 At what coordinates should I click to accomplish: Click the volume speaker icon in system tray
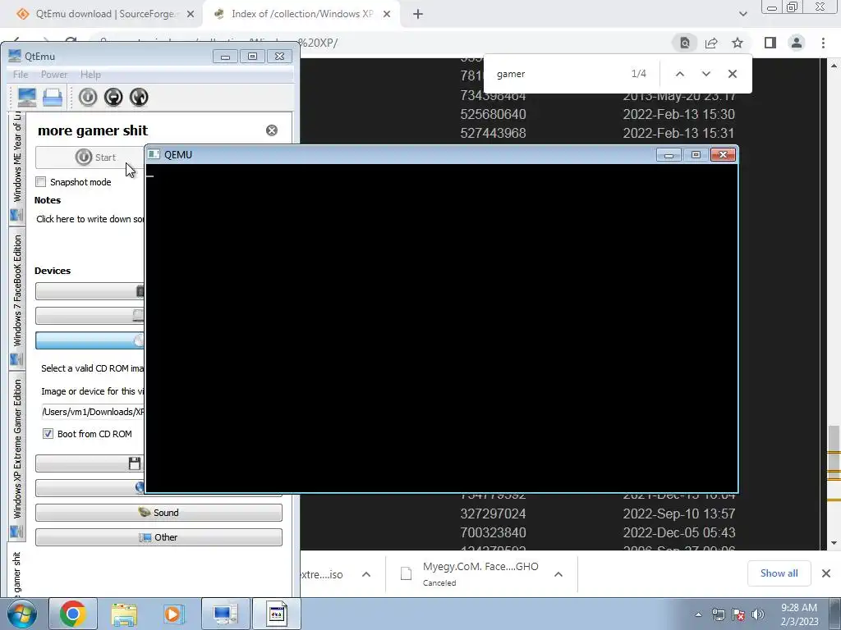[758, 614]
